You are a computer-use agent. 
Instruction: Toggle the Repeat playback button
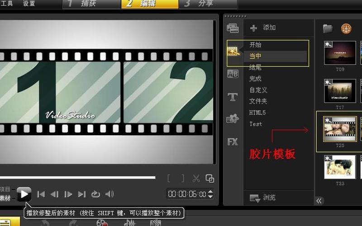(95, 194)
